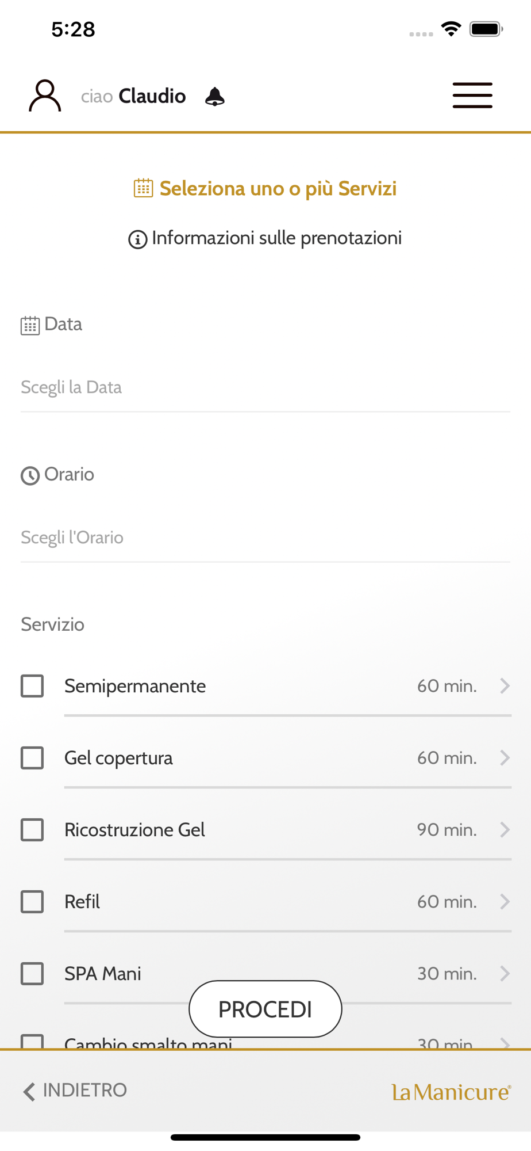The height and width of the screenshot is (1151, 531).
Task: Expand the Ricostruzione Gel chevron
Action: pyautogui.click(x=505, y=830)
